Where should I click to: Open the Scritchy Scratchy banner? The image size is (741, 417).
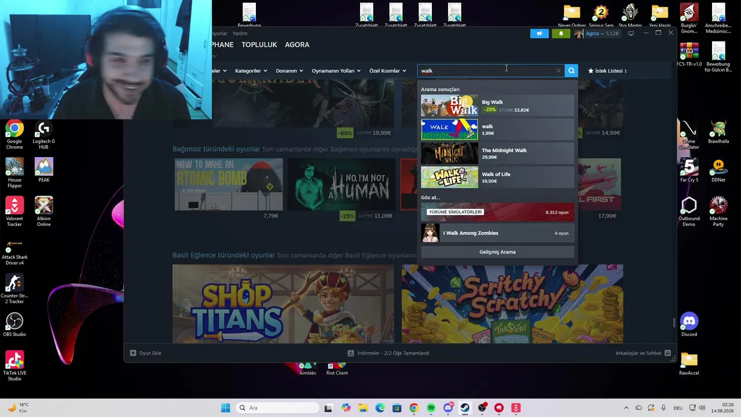512,304
